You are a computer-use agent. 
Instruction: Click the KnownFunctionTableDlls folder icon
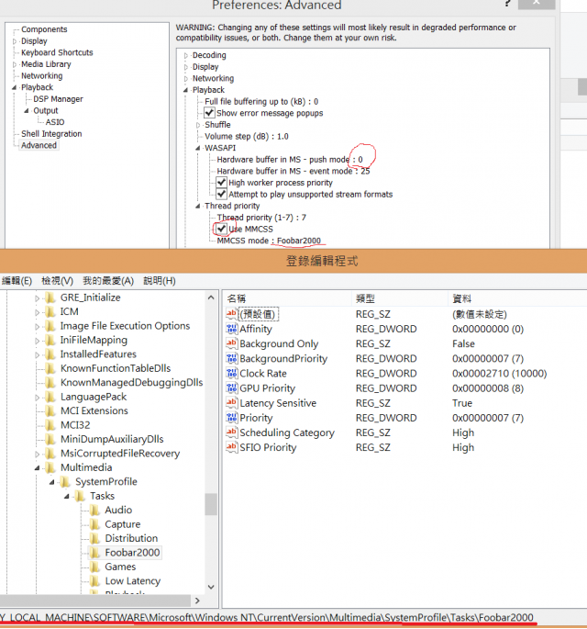[50, 368]
